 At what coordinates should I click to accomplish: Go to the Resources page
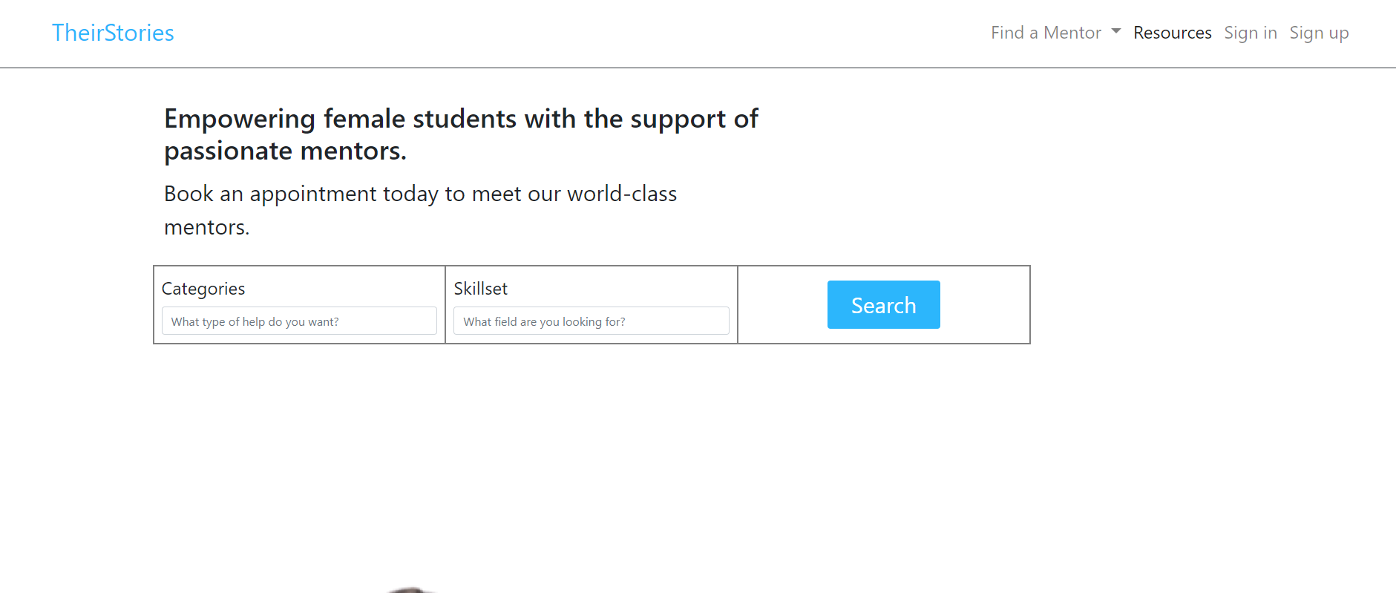[1172, 33]
